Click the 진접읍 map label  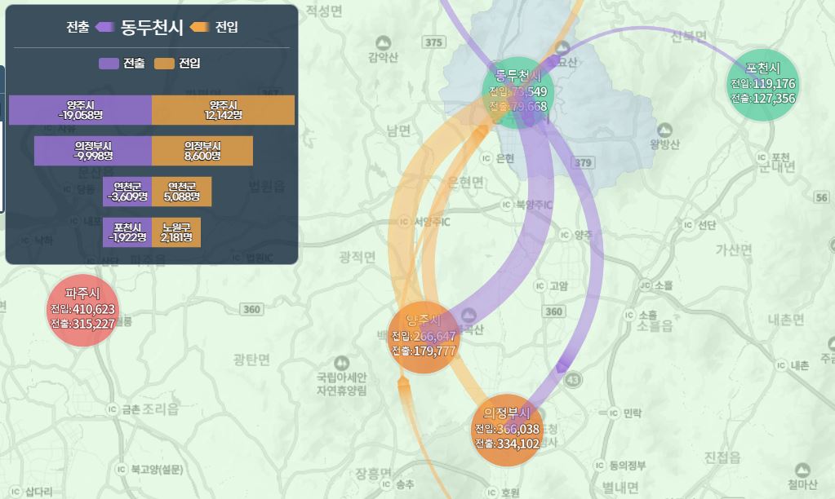(x=722, y=457)
